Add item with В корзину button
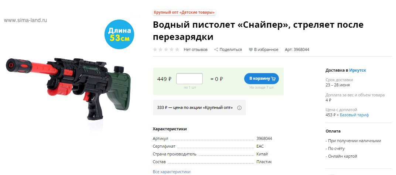Screen dimensions: 396x175 [262, 79]
